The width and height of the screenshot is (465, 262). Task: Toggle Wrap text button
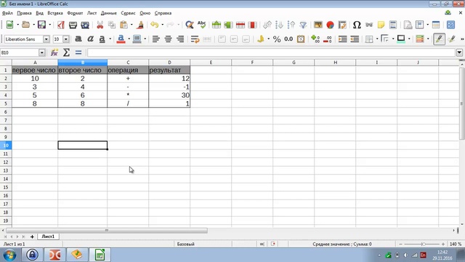195,39
